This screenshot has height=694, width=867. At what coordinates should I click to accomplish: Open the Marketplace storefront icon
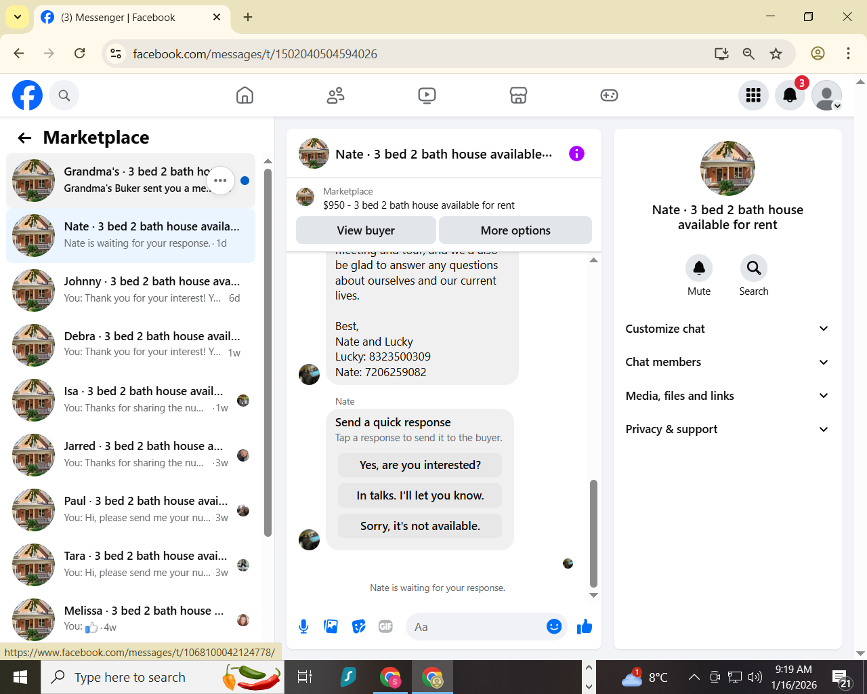pyautogui.click(x=518, y=96)
